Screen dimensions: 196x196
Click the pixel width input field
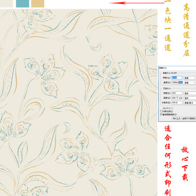click(x=177, y=78)
